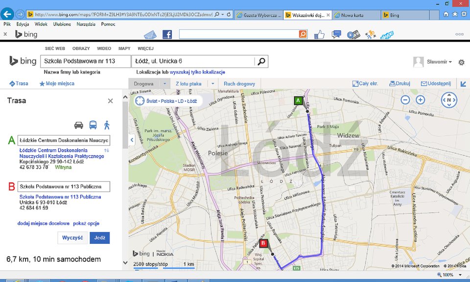Click the Wyczyść button
The width and height of the screenshot is (470, 282).
(72, 237)
